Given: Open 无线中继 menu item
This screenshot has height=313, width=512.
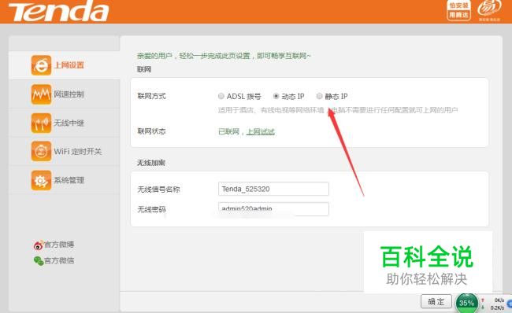Looking at the screenshot, I should (64, 123).
